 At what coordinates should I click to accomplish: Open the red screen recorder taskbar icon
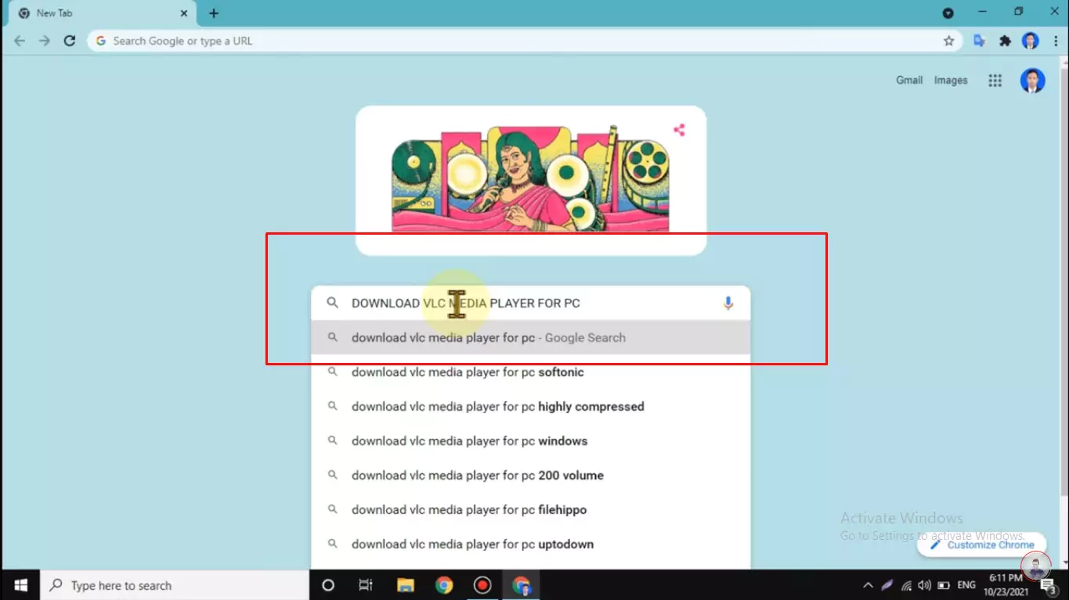[482, 585]
